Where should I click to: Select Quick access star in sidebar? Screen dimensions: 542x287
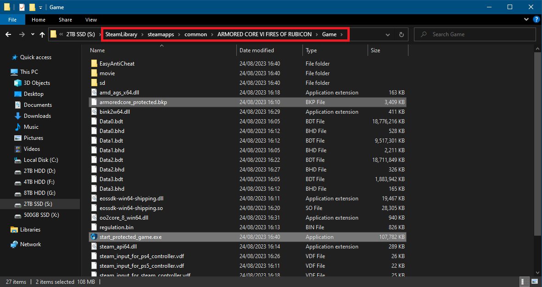(x=15, y=57)
